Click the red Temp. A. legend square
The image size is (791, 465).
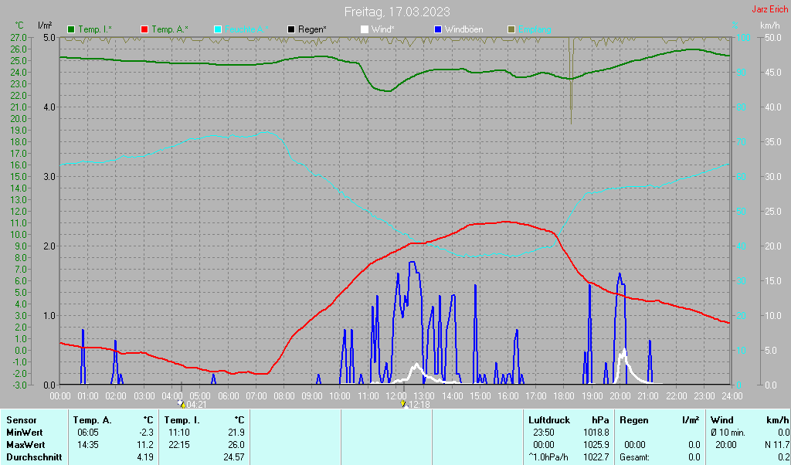click(144, 30)
